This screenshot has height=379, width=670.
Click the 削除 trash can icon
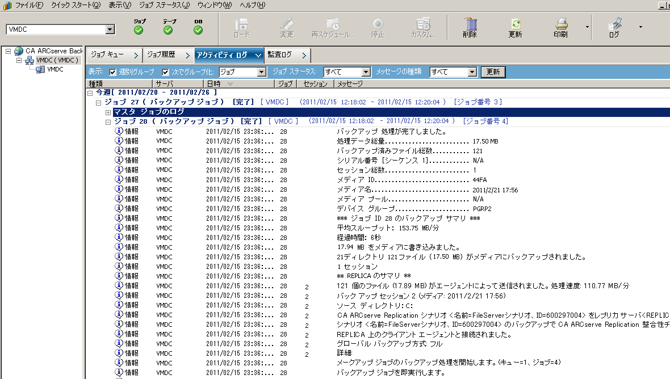pos(470,24)
